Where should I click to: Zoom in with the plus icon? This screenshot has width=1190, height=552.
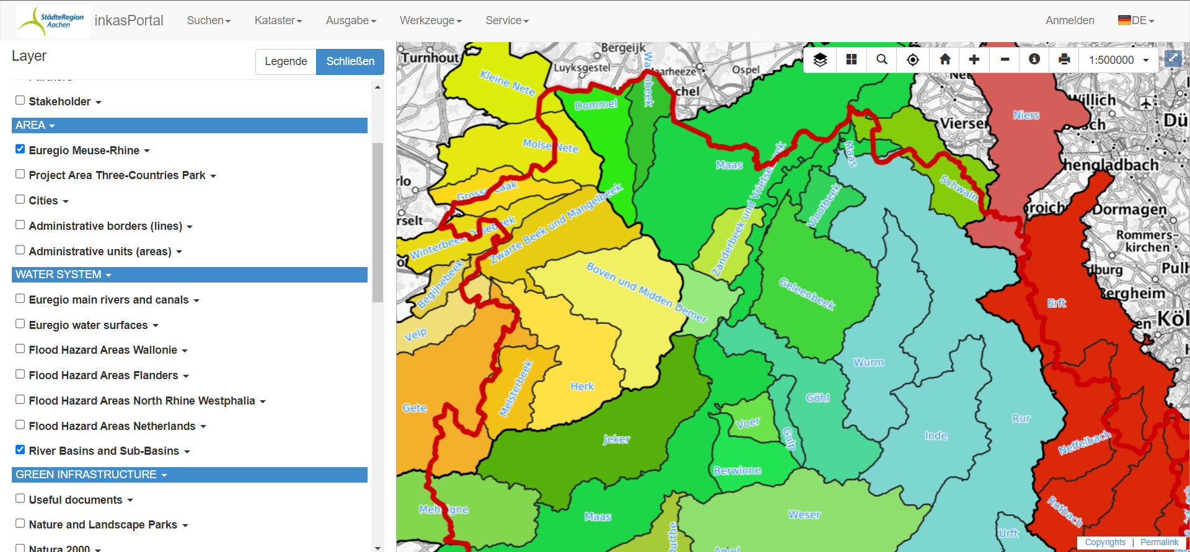974,59
